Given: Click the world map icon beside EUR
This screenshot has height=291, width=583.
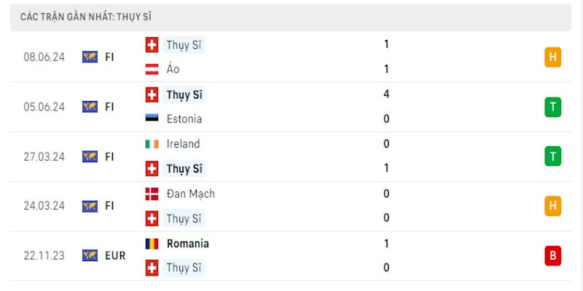Looking at the screenshot, I should point(90,255).
